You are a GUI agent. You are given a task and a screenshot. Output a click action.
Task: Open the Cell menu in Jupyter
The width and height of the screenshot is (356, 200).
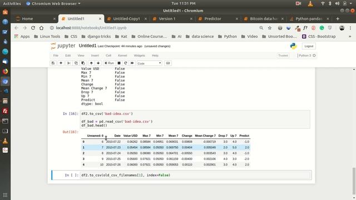point(108,56)
